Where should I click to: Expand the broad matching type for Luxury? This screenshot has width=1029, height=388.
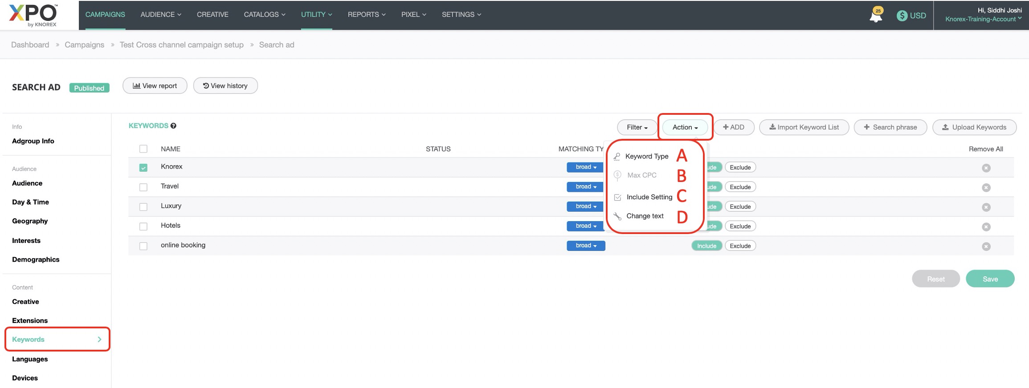tap(585, 206)
